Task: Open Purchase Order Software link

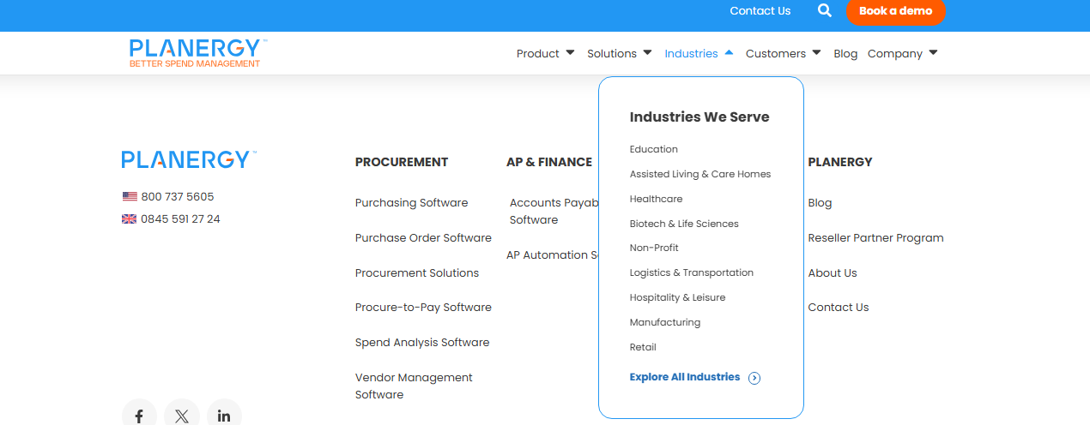Action: point(423,238)
